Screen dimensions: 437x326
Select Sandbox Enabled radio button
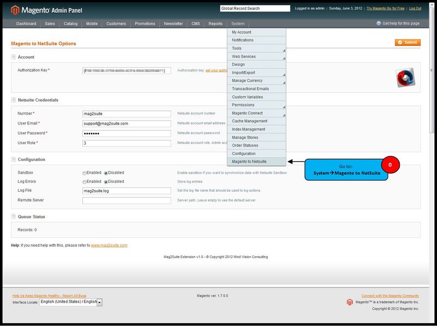[x=84, y=173]
